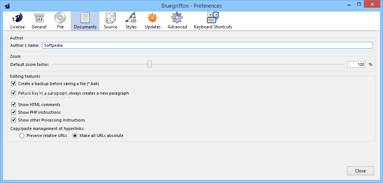383x183 pixels.
Task: Click the Default zoom factor slider thumb
Action: pyautogui.click(x=150, y=64)
